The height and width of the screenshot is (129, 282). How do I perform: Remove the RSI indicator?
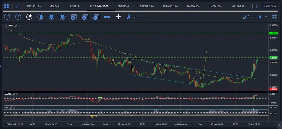pos(14,108)
